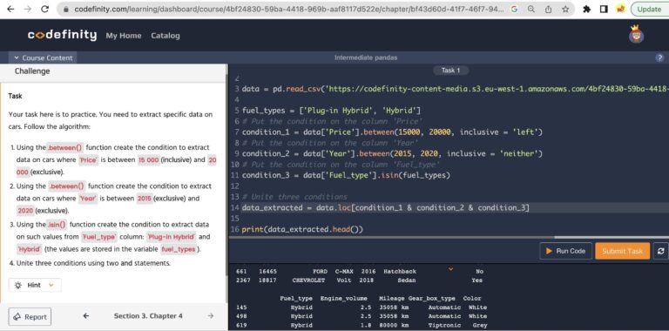Click the Tiptronic value in output
The width and height of the screenshot is (669, 331).
444,325
